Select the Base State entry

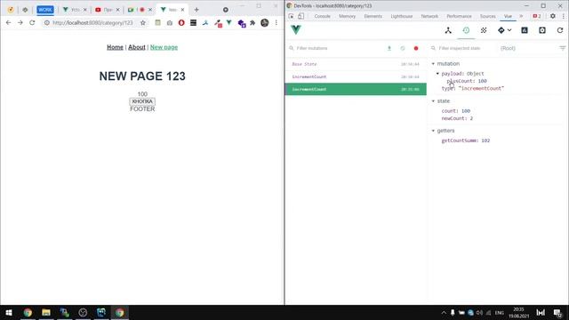pos(356,64)
